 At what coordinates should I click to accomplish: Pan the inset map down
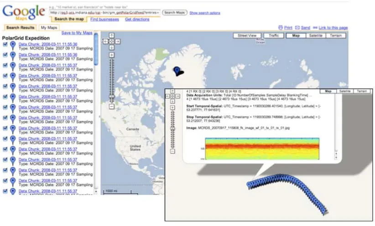pyautogui.click(x=172, y=101)
